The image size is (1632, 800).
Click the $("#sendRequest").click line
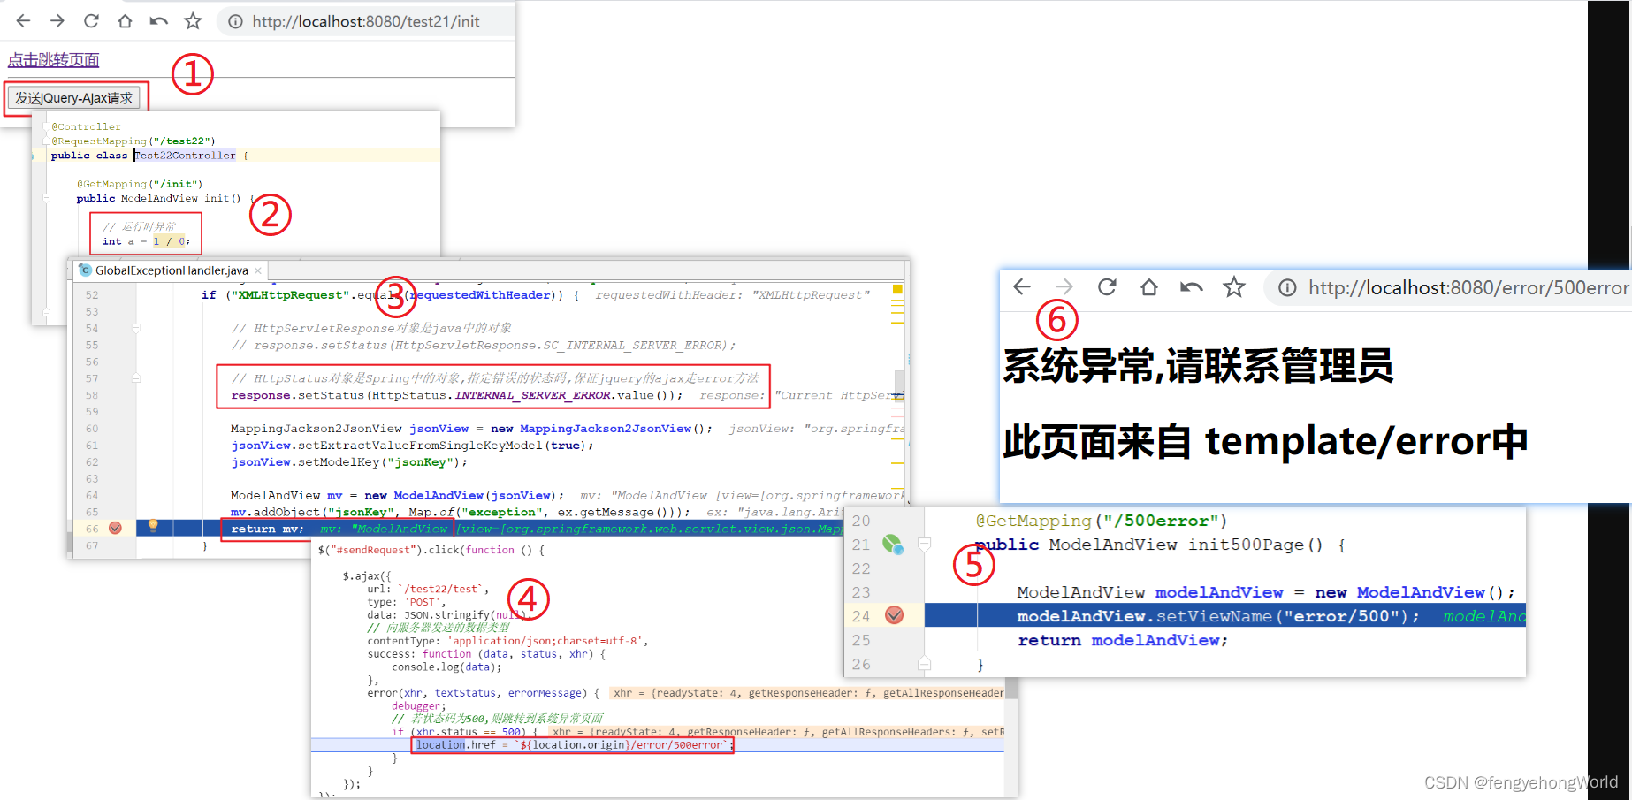(x=431, y=550)
